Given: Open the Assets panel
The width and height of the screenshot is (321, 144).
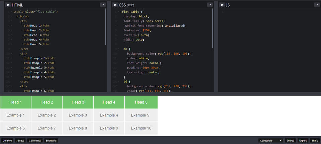Looking at the screenshot, I should pyautogui.click(x=20, y=141).
